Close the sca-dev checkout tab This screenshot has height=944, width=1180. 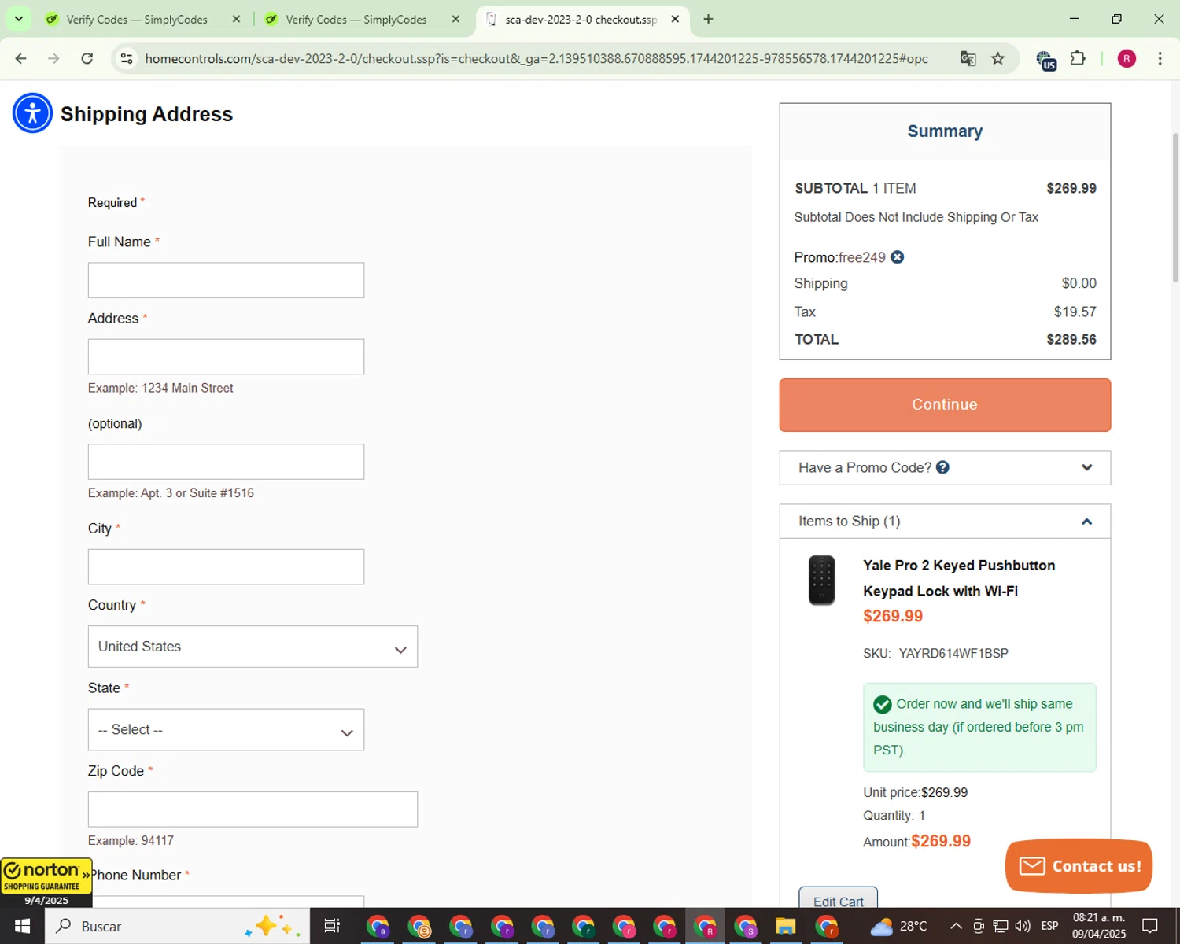[x=675, y=19]
